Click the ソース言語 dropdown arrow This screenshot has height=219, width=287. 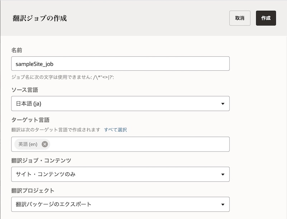[x=223, y=104]
